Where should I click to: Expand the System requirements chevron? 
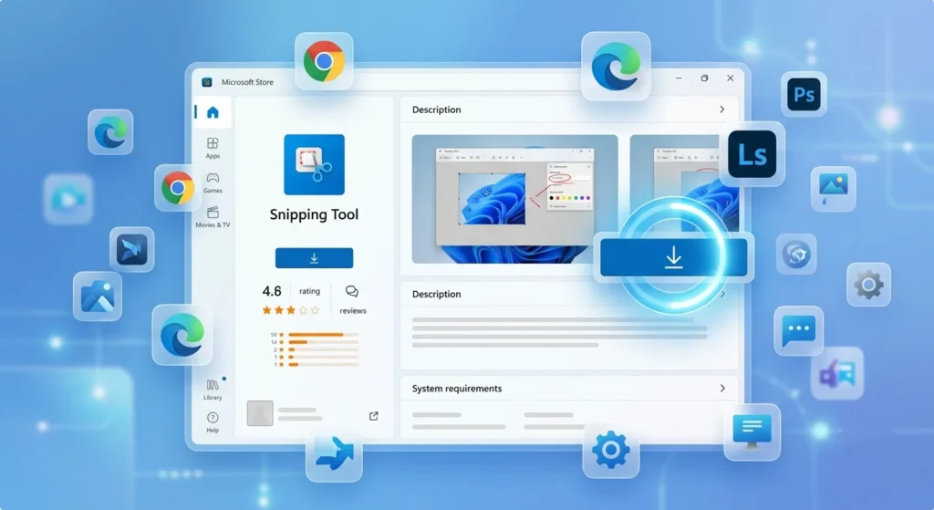pyautogui.click(x=722, y=389)
